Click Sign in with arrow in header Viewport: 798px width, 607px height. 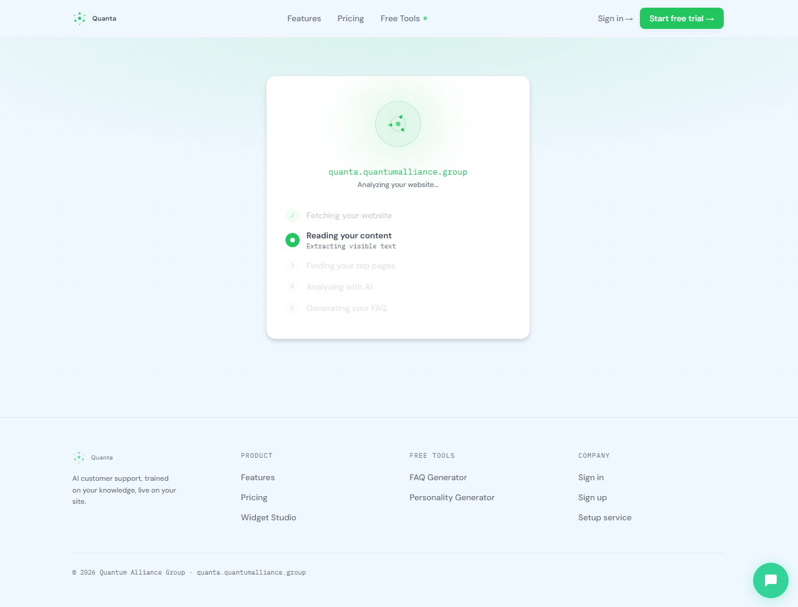click(x=615, y=18)
